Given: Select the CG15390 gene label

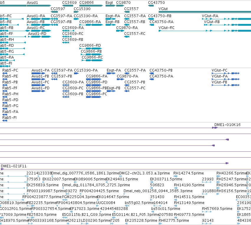Looking at the screenshot, I should 82,9.
